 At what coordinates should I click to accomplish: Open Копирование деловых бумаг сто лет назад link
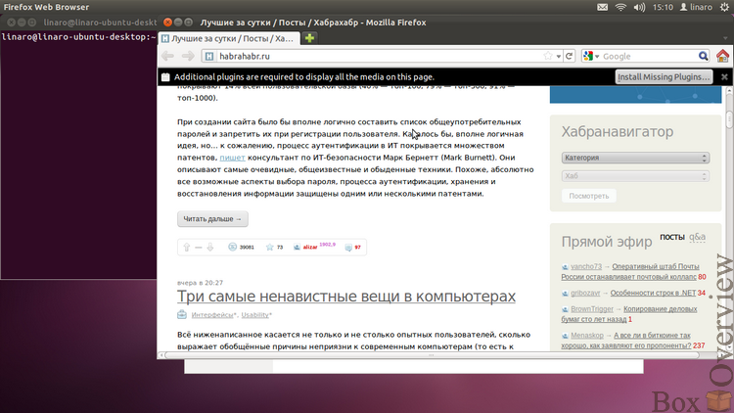point(629,314)
